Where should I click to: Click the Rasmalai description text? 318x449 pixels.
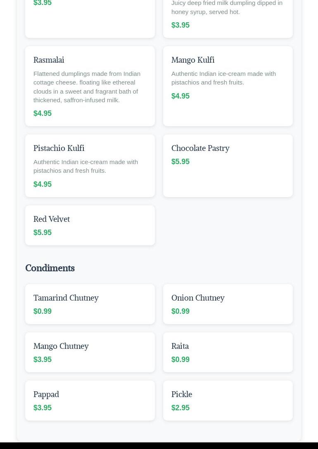coord(87,87)
